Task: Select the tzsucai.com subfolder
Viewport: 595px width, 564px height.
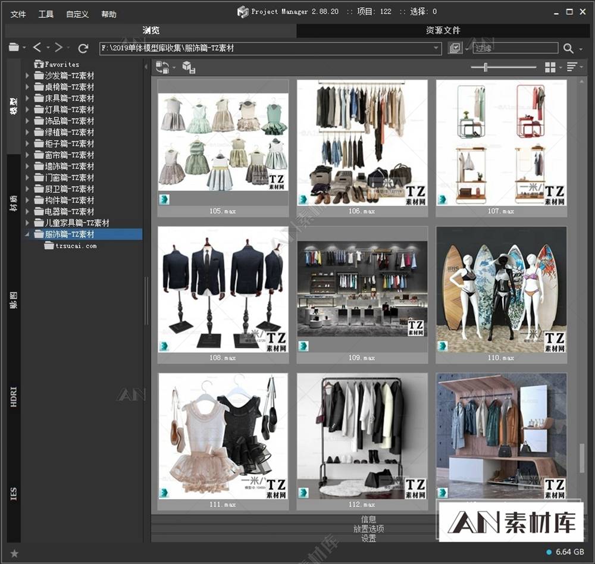Action: click(75, 246)
